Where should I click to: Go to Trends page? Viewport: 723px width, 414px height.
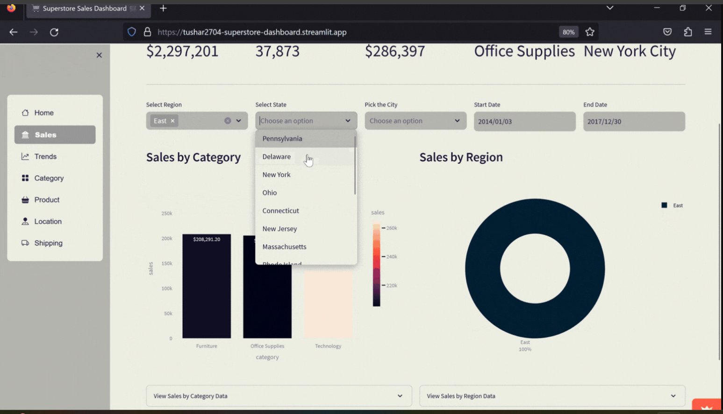pos(55,156)
